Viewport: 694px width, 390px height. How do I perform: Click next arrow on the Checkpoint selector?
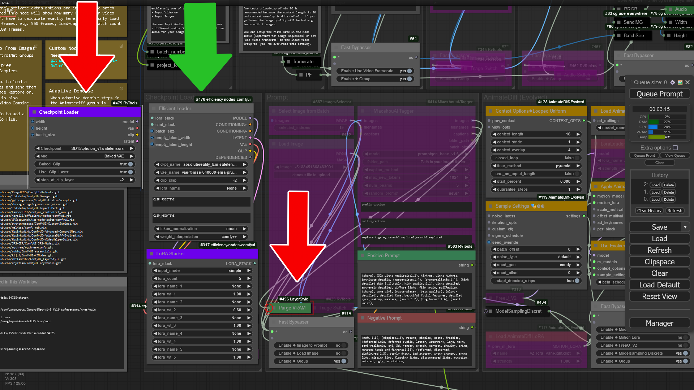pyautogui.click(x=132, y=148)
